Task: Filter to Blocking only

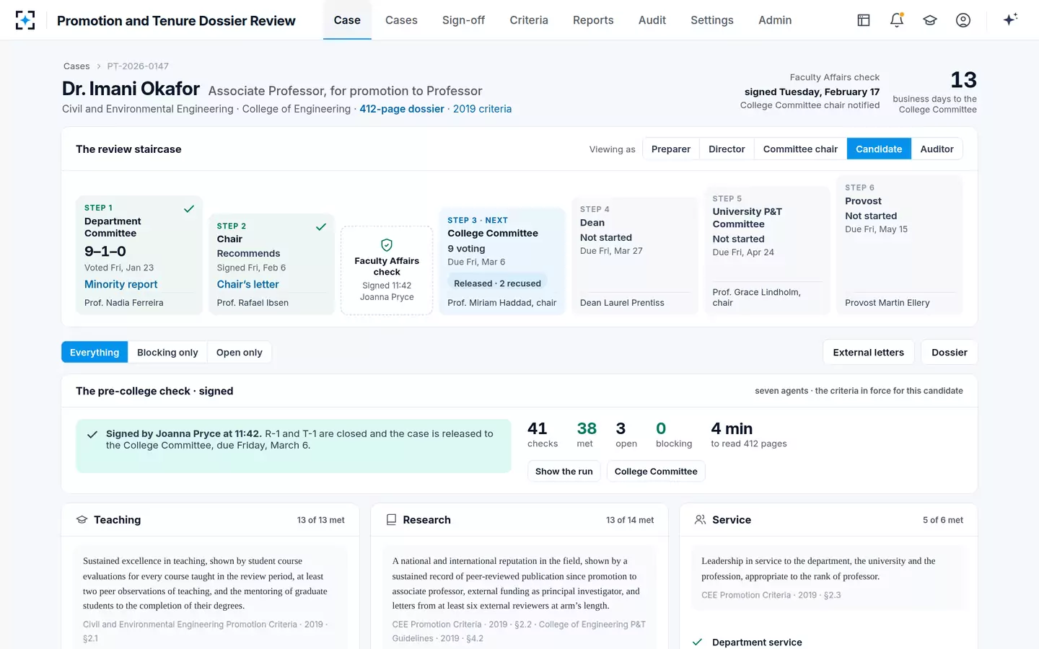Action: pos(167,353)
